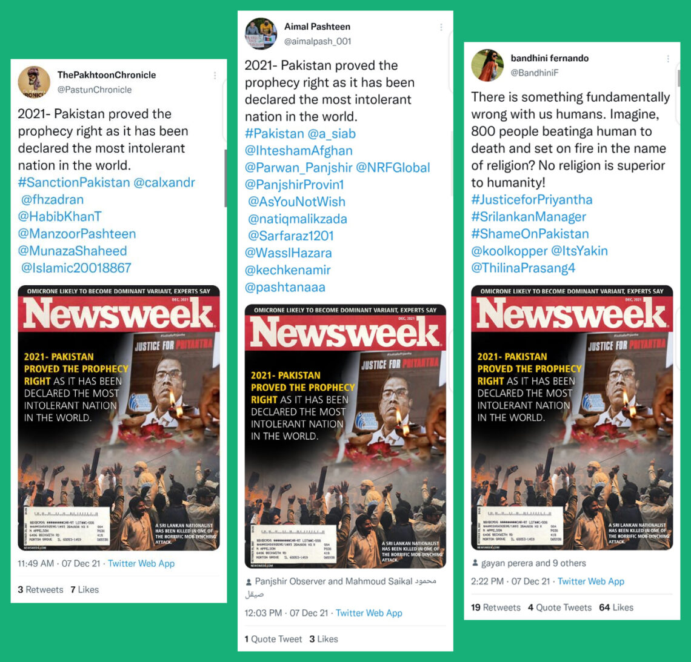
Task: Open #ShameOnPakistan hashtag
Action: point(530,233)
